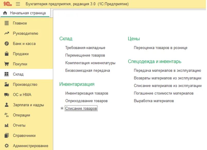Open the Администрирование section
Image resolution: width=207 pixels, height=150 pixels.
26,146
